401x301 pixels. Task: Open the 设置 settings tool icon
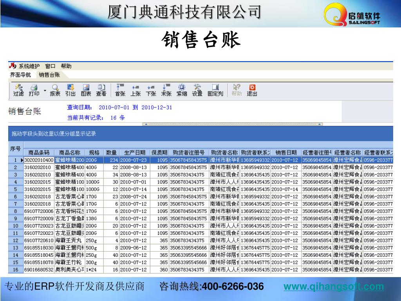(197, 90)
